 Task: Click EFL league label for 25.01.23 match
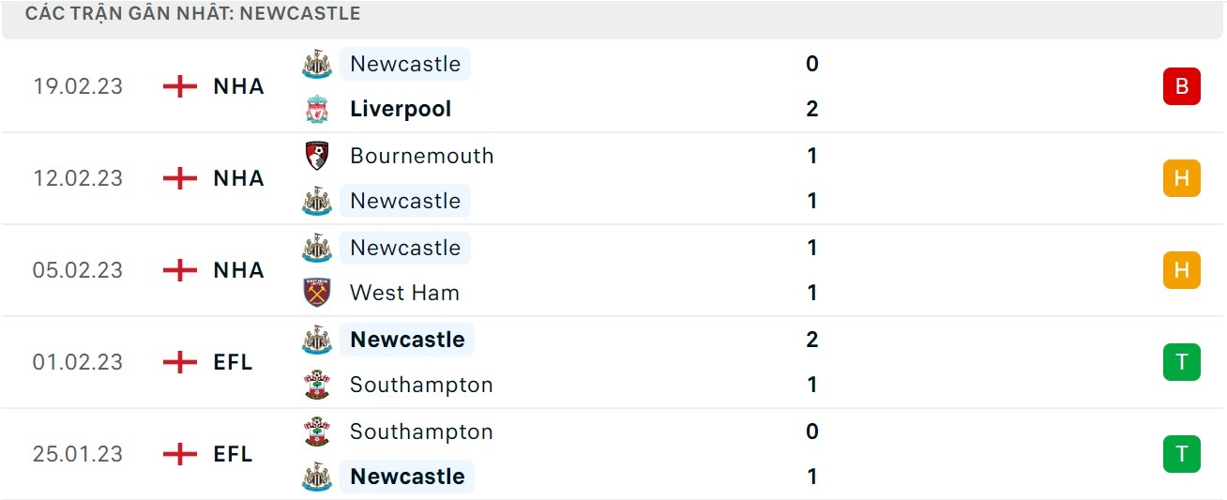coord(234,454)
